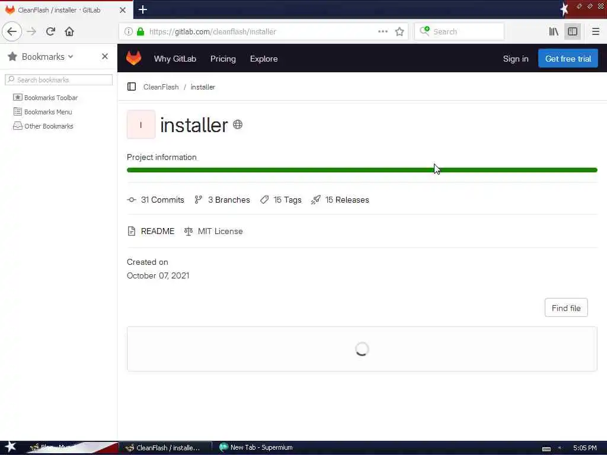Click the installer breadcrumb link
The height and width of the screenshot is (455, 607).
point(203,87)
